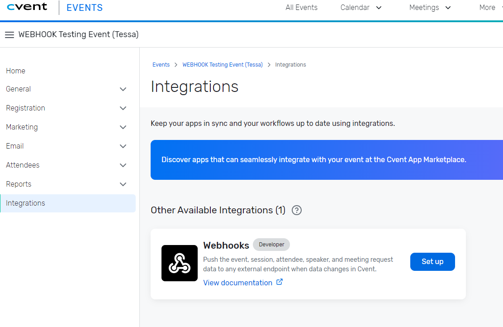Open the Calendar dropdown in top navigation
The width and height of the screenshot is (503, 327).
(x=361, y=7)
